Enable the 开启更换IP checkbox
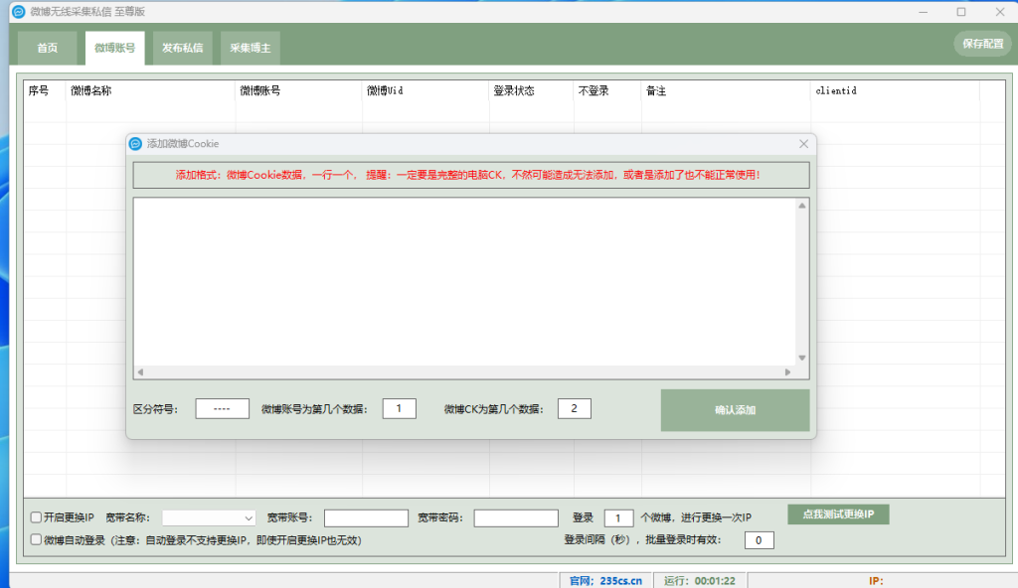This screenshot has width=1018, height=588. [37, 517]
